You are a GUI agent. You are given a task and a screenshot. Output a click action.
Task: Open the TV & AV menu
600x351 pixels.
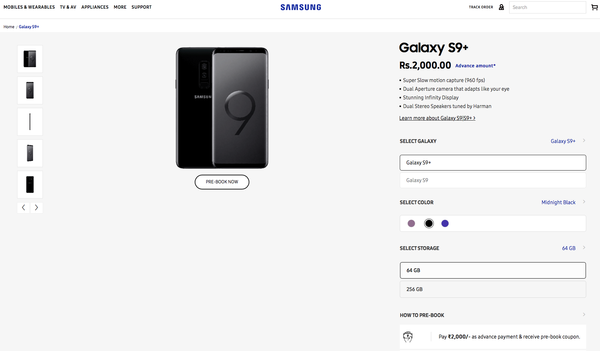[x=68, y=7]
